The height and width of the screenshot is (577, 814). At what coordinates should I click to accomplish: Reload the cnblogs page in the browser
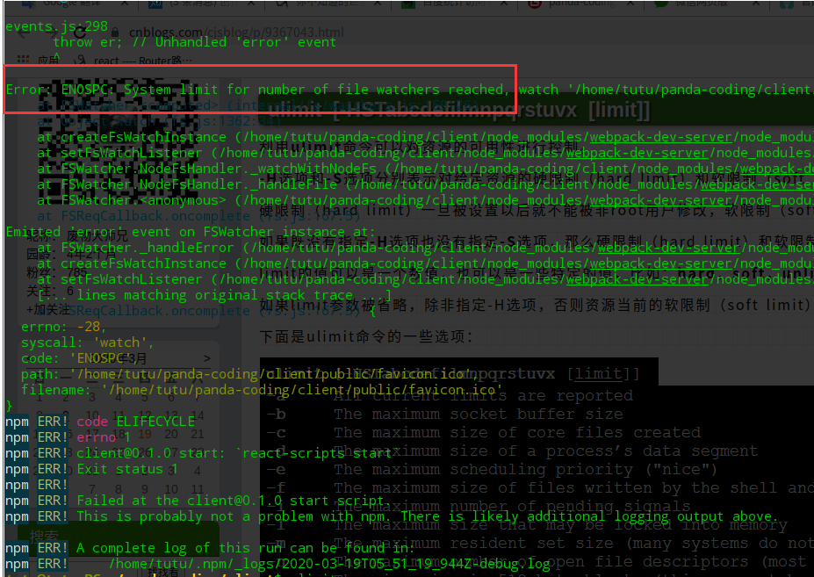(x=82, y=32)
